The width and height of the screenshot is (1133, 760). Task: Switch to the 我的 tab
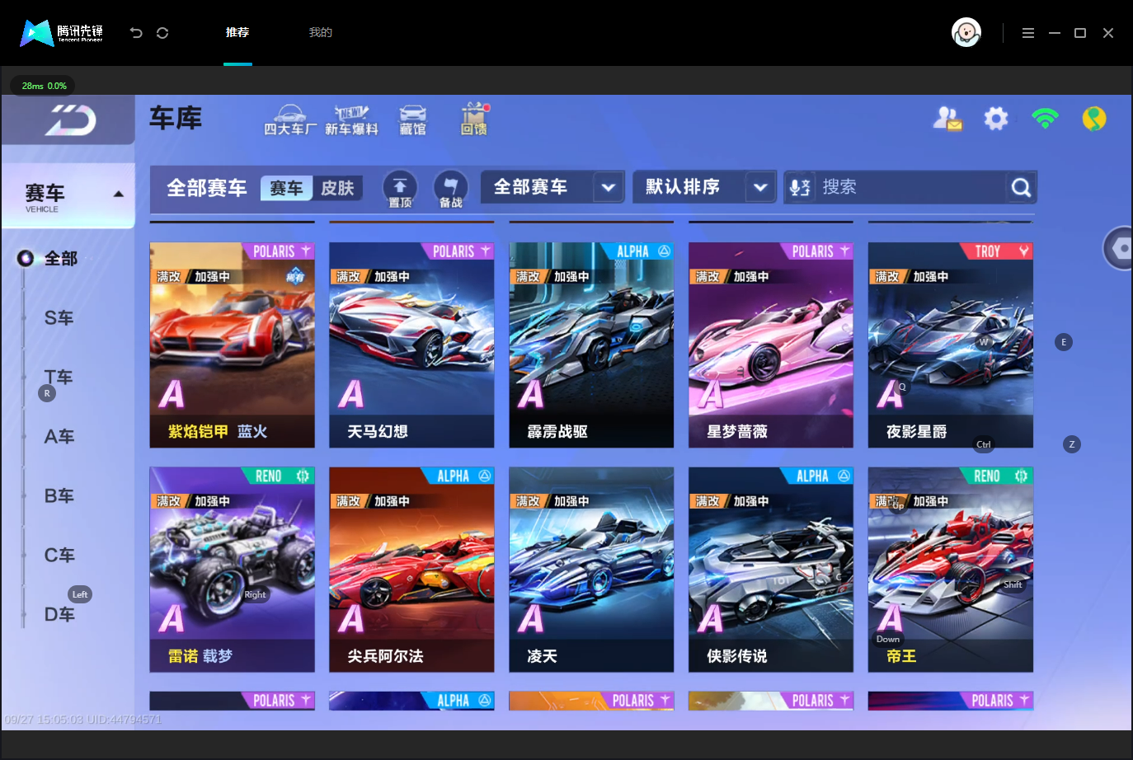[x=321, y=32]
